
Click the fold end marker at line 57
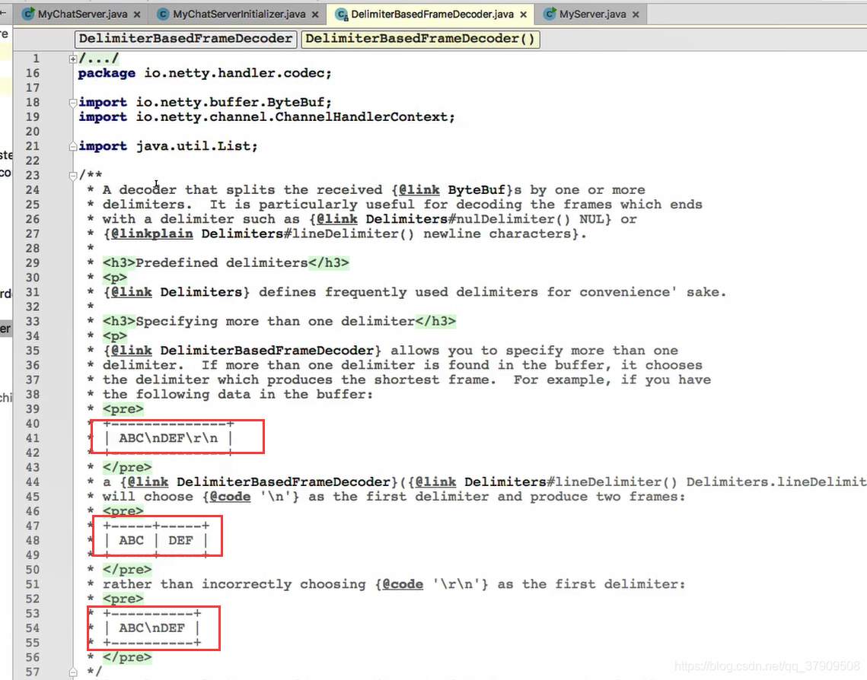(72, 672)
